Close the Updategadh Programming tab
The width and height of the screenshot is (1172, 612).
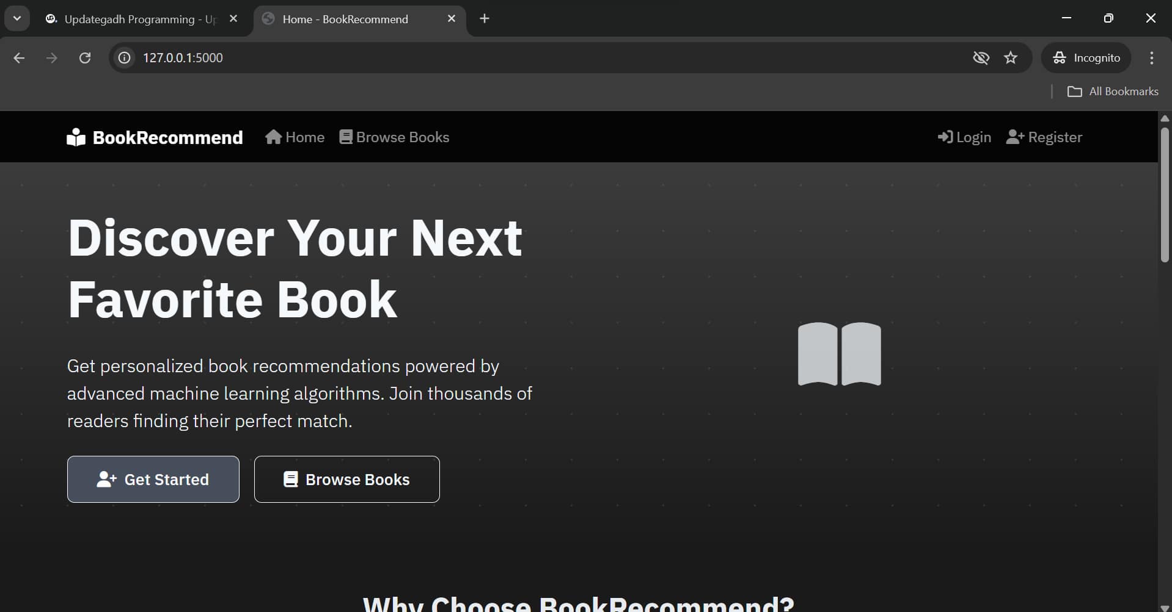(233, 19)
